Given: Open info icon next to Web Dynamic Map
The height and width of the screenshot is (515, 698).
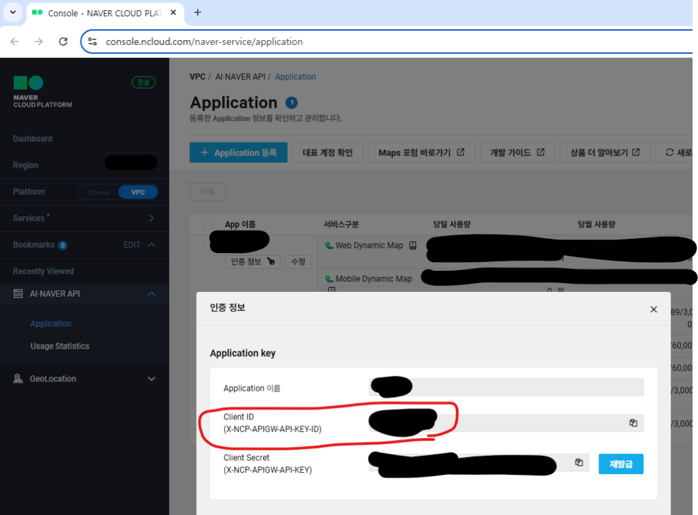Looking at the screenshot, I should tap(412, 246).
